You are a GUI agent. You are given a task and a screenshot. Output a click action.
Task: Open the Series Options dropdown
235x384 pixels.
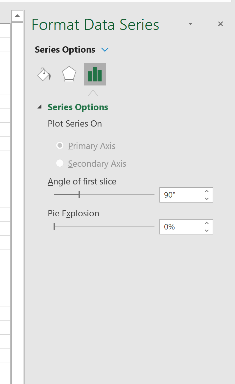pos(105,49)
